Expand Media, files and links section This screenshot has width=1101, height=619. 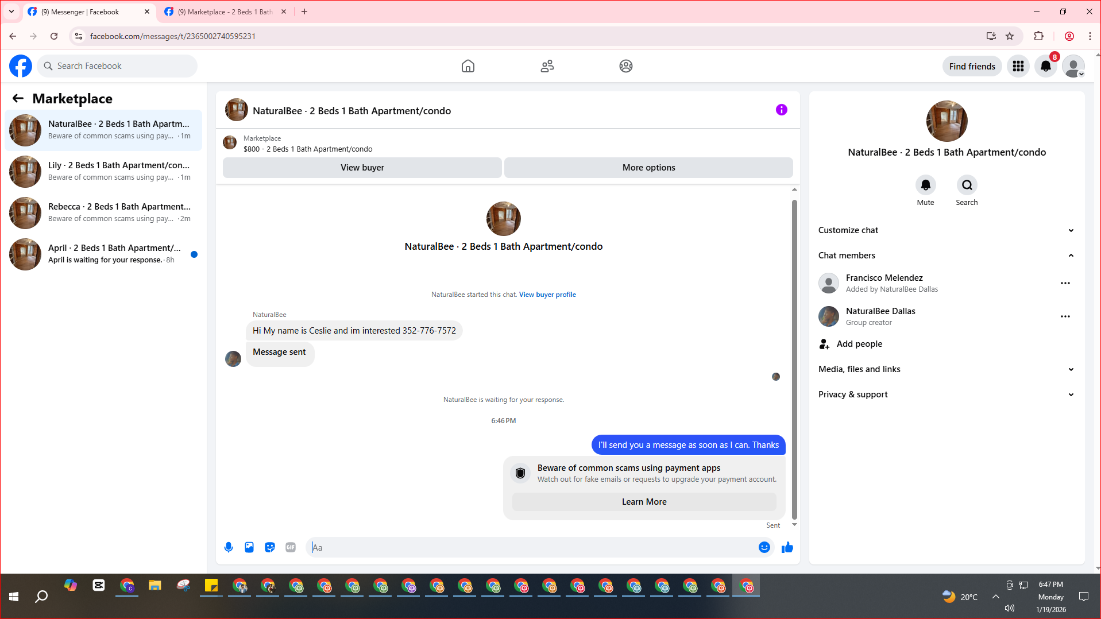(x=947, y=369)
